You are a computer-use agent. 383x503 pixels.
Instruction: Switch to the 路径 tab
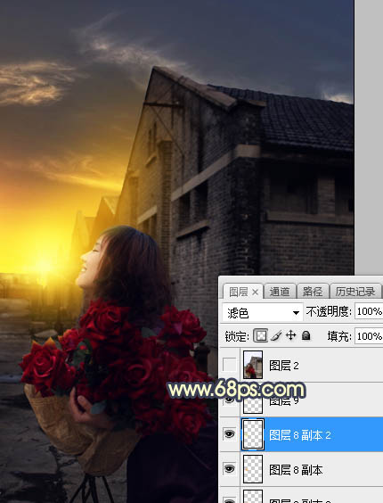coord(313,292)
